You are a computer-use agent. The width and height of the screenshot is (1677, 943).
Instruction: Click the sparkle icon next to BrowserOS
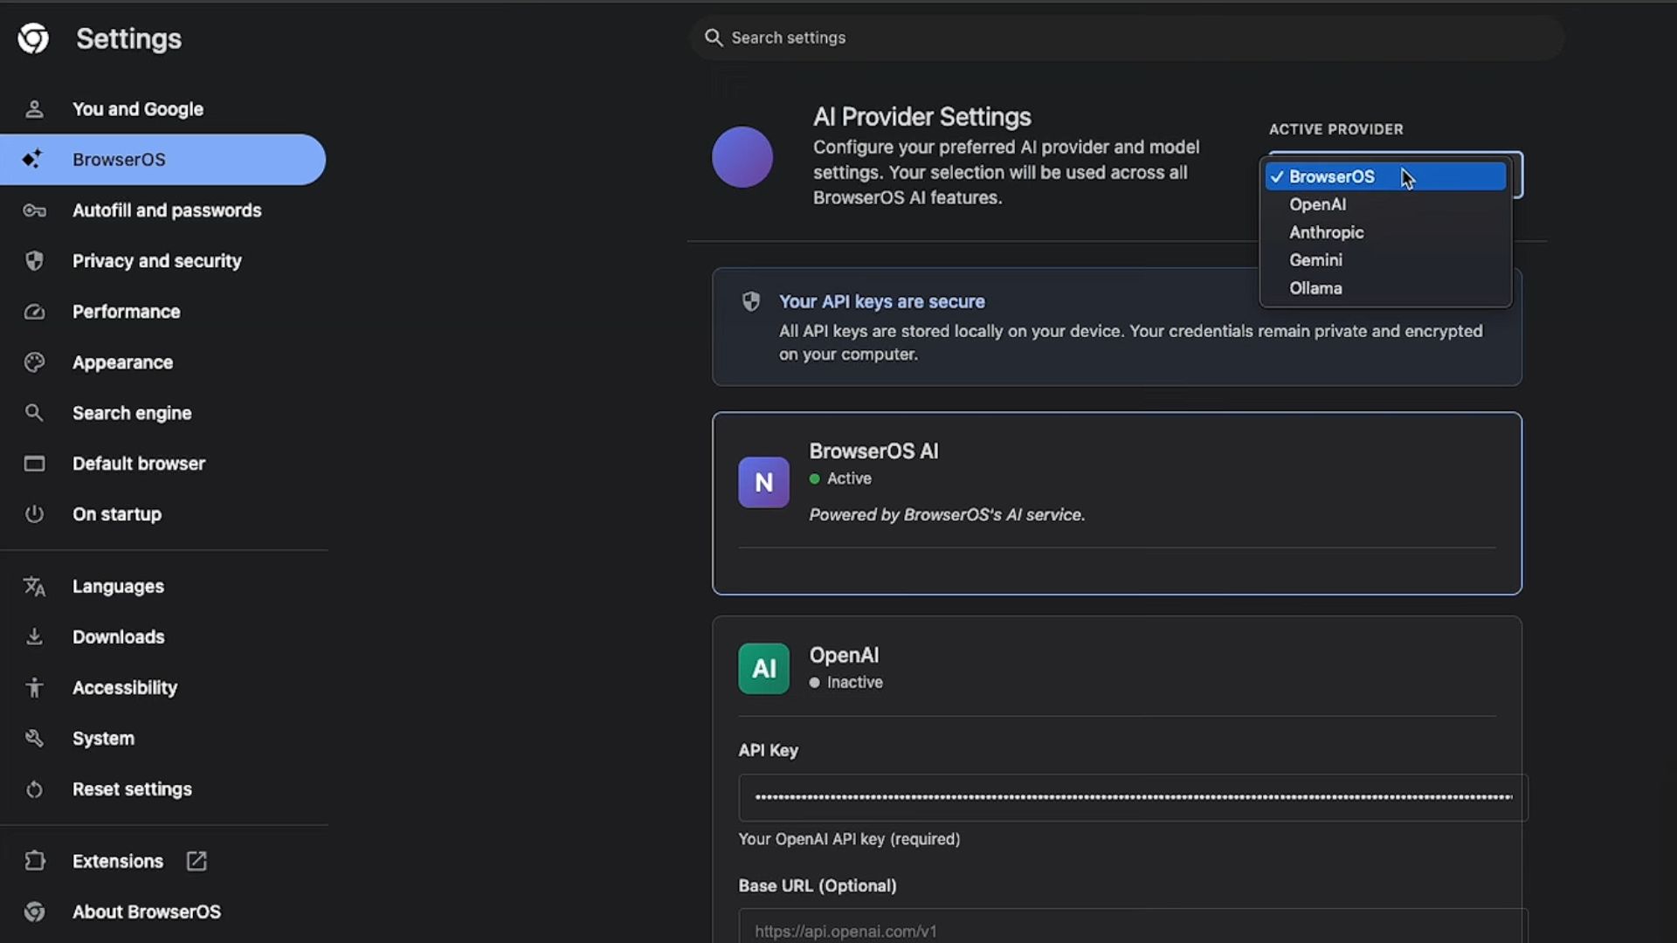(x=33, y=159)
